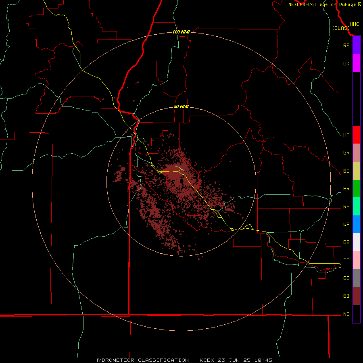Click the GC gray legend swatch
The width and height of the screenshot is (363, 363).
click(356, 278)
